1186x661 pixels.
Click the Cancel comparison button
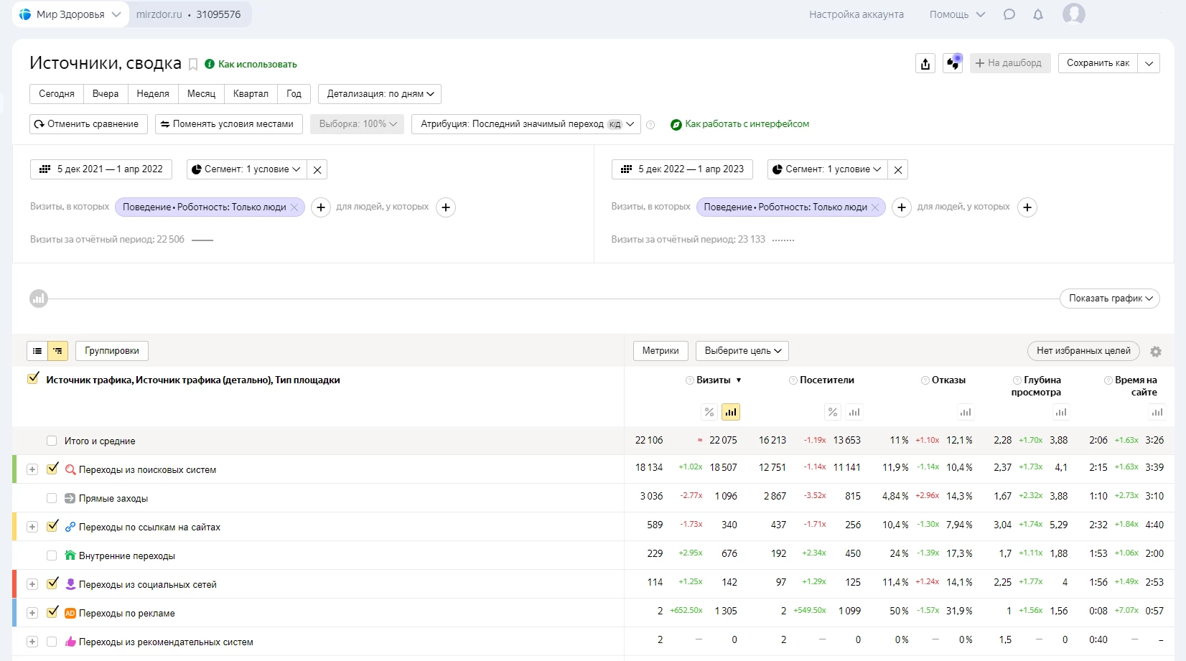[88, 124]
